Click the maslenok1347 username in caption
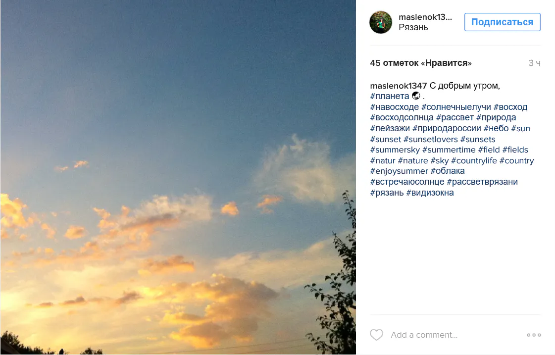This screenshot has height=355, width=555. (x=398, y=86)
